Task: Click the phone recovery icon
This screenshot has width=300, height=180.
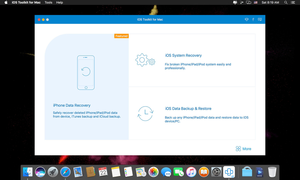Action: [x=86, y=72]
